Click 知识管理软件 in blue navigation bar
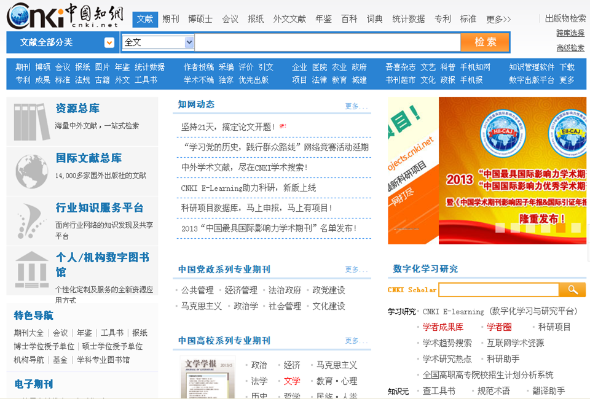Screen dimensions: 590x399 click(x=532, y=68)
